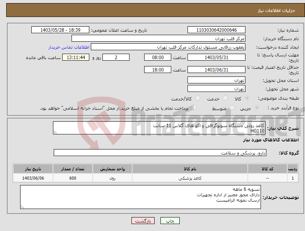Open the اطلاعات تماس خریدار link
The width and height of the screenshot is (305, 231).
[x=69, y=47]
